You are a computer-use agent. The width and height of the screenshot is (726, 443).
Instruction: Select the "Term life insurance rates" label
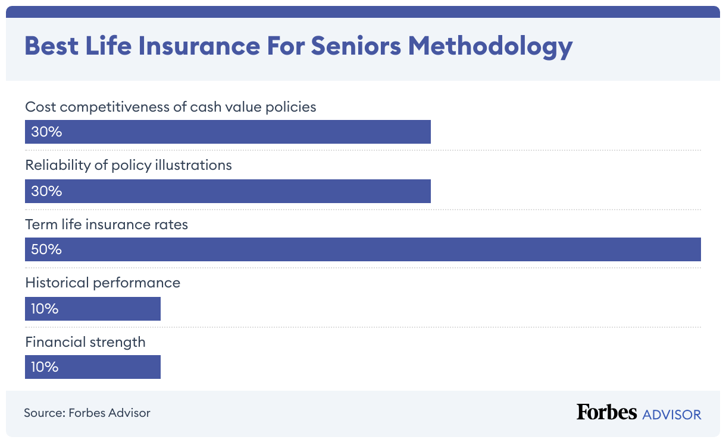click(x=107, y=224)
